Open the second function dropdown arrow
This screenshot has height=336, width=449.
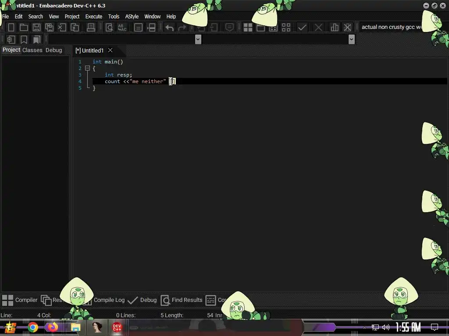click(351, 39)
